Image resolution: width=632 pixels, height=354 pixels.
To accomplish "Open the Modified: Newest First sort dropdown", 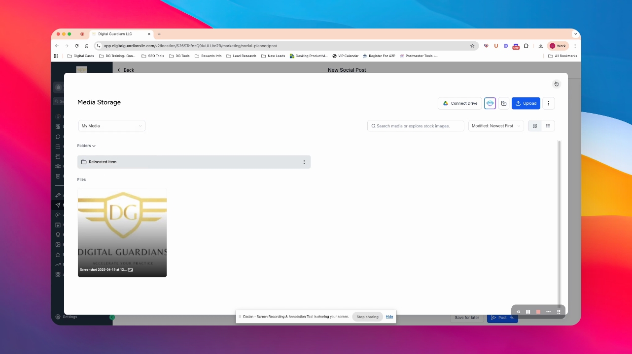I will point(496,126).
